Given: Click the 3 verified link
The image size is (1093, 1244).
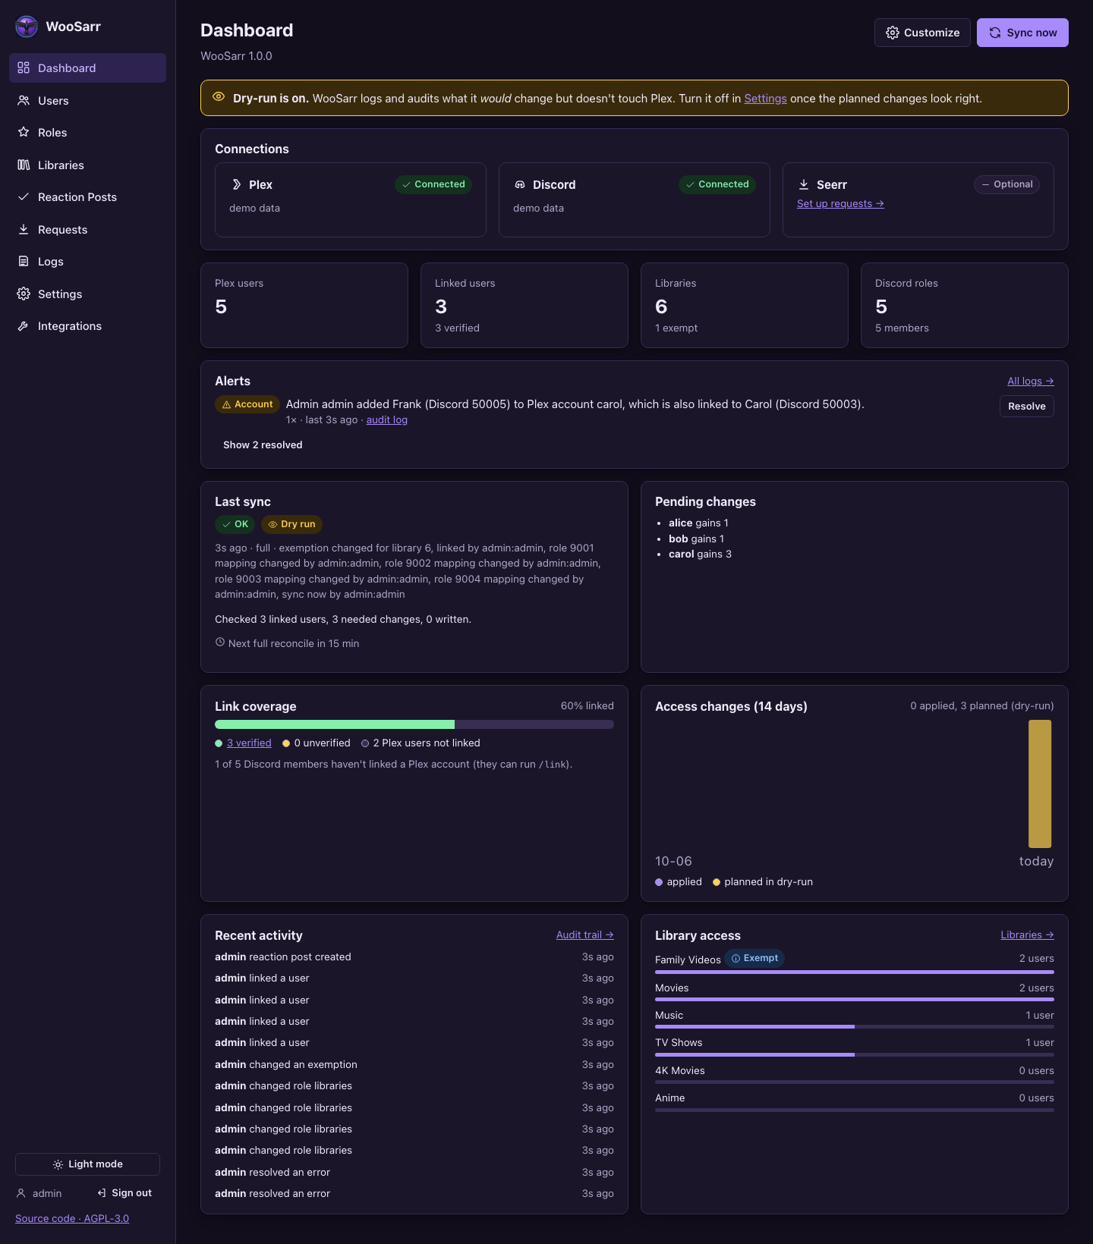Looking at the screenshot, I should pos(249,743).
